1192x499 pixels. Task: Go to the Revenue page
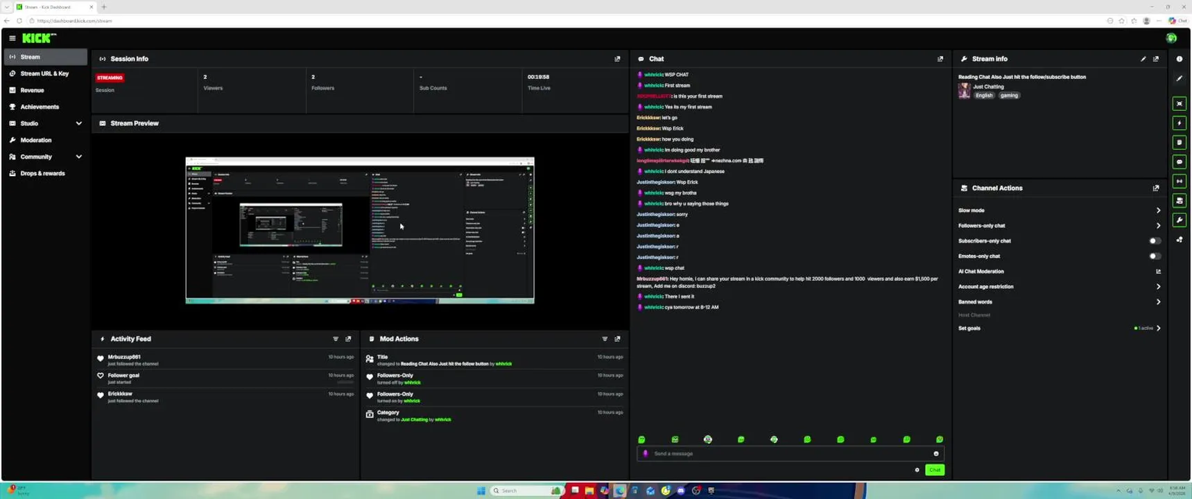click(46, 90)
